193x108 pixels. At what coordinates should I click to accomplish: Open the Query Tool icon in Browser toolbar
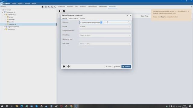[x=43, y=7]
